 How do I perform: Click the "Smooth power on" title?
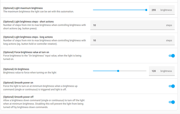pyautogui.click(x=18, y=83)
